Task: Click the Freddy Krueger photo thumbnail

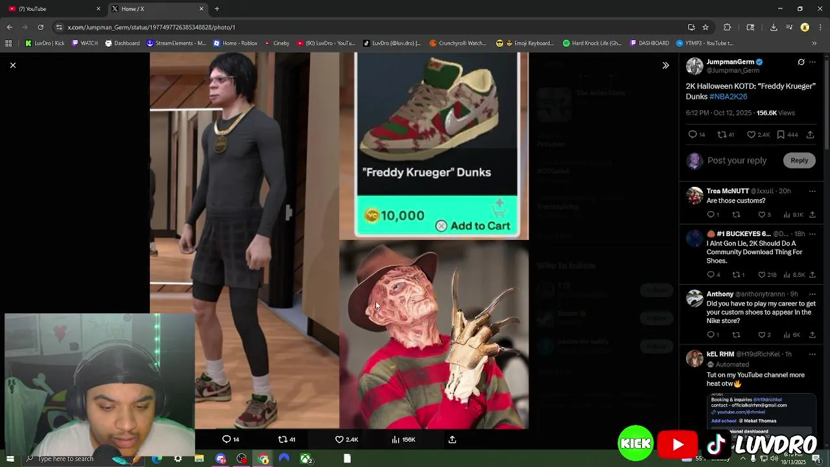Action: tap(434, 335)
